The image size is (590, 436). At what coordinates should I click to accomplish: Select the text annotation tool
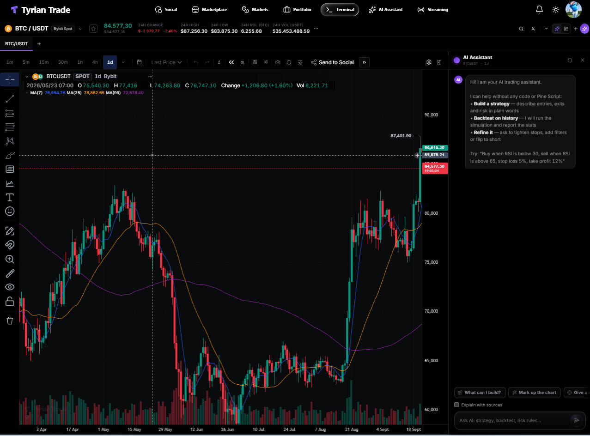10,197
